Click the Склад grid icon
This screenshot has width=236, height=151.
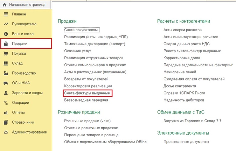coord(6,63)
